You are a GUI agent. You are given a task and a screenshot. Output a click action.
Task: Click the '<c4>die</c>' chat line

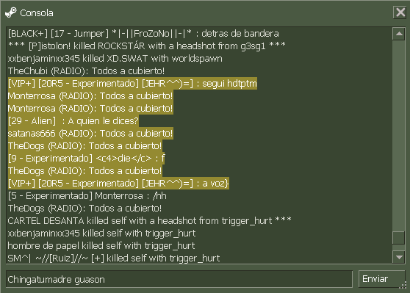point(86,159)
